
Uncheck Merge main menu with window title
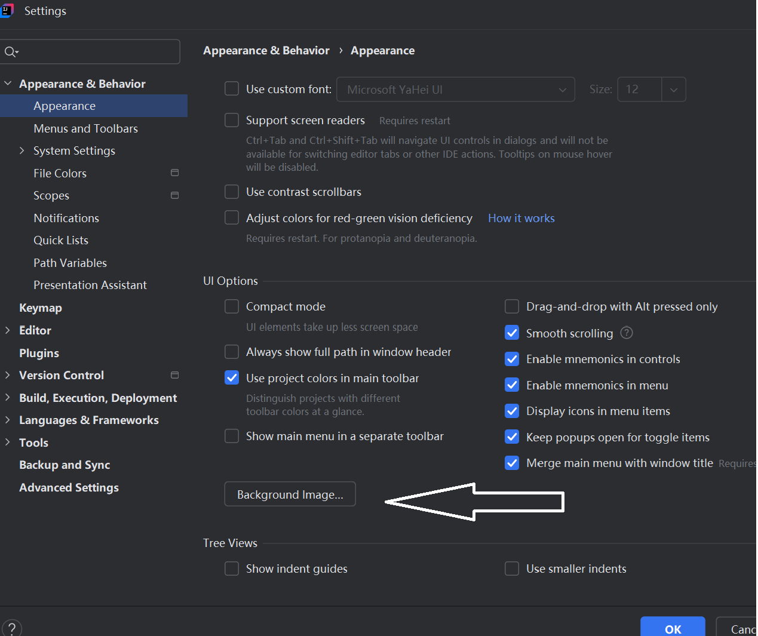(512, 463)
